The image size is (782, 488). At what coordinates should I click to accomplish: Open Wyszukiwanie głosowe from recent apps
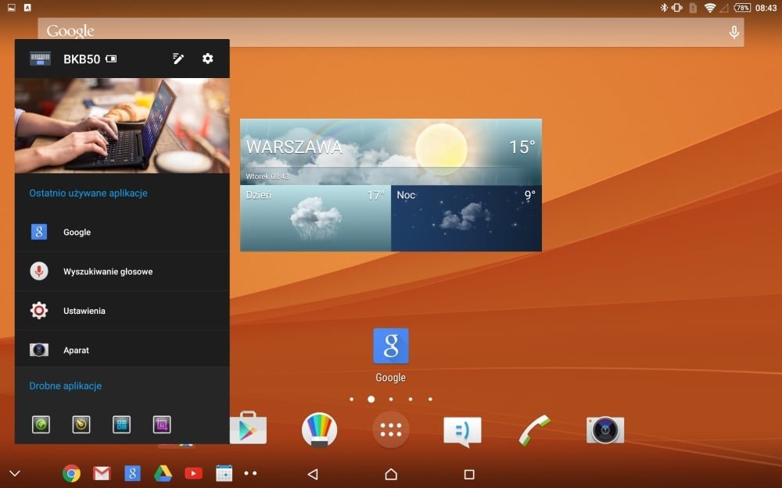[122, 272]
